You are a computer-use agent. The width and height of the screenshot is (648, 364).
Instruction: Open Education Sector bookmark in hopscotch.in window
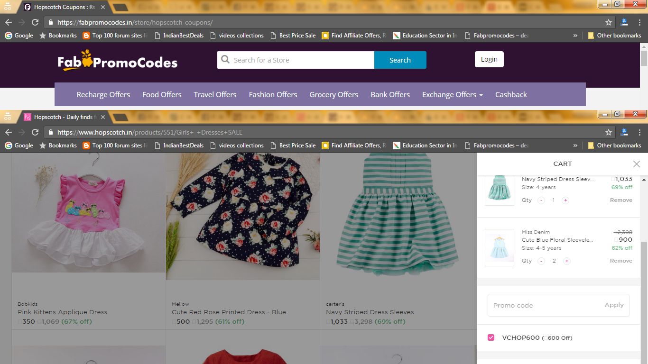coord(426,146)
